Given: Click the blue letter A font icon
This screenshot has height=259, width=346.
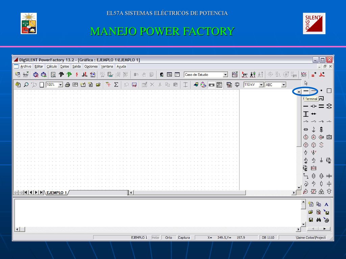Looking at the screenshot, I should 326,204.
